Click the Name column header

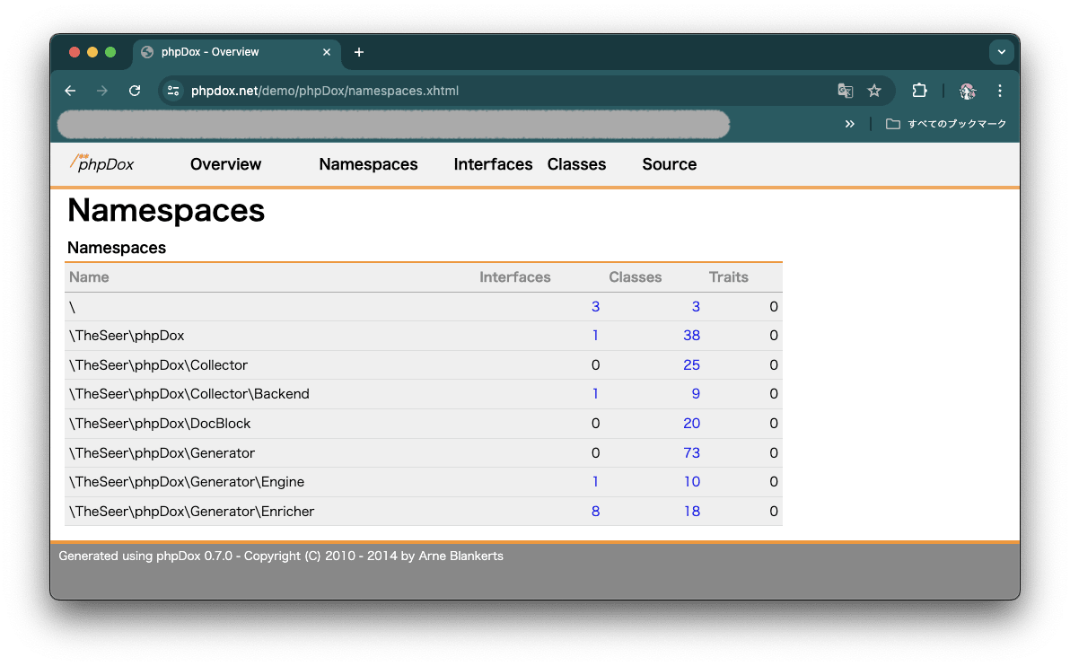(x=90, y=277)
